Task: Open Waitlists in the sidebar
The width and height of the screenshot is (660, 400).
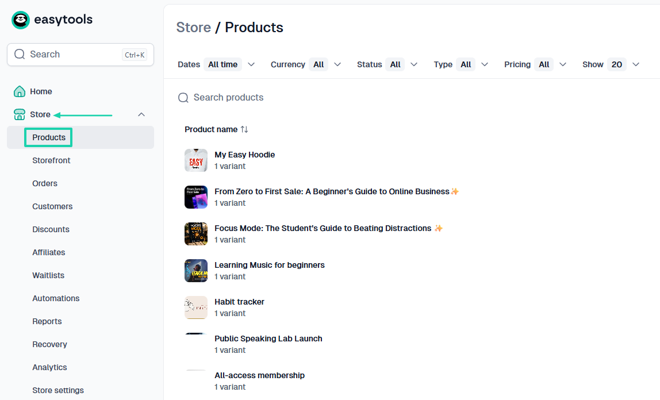Action: pos(48,275)
